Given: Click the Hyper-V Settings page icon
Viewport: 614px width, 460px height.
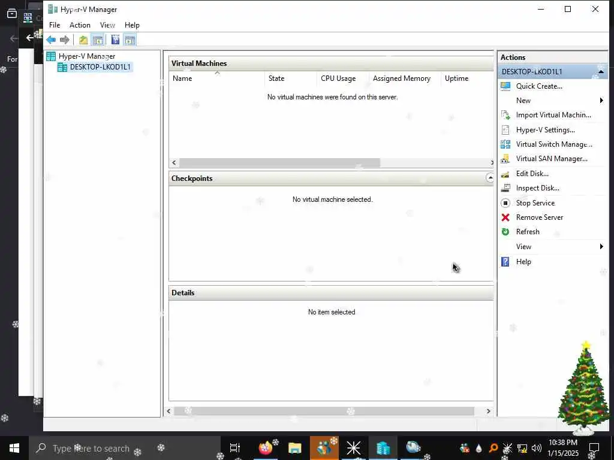Looking at the screenshot, I should (505, 130).
